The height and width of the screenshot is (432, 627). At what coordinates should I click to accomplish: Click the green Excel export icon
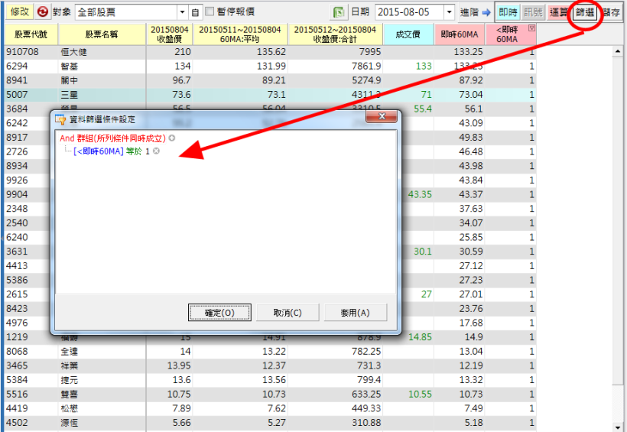point(338,12)
